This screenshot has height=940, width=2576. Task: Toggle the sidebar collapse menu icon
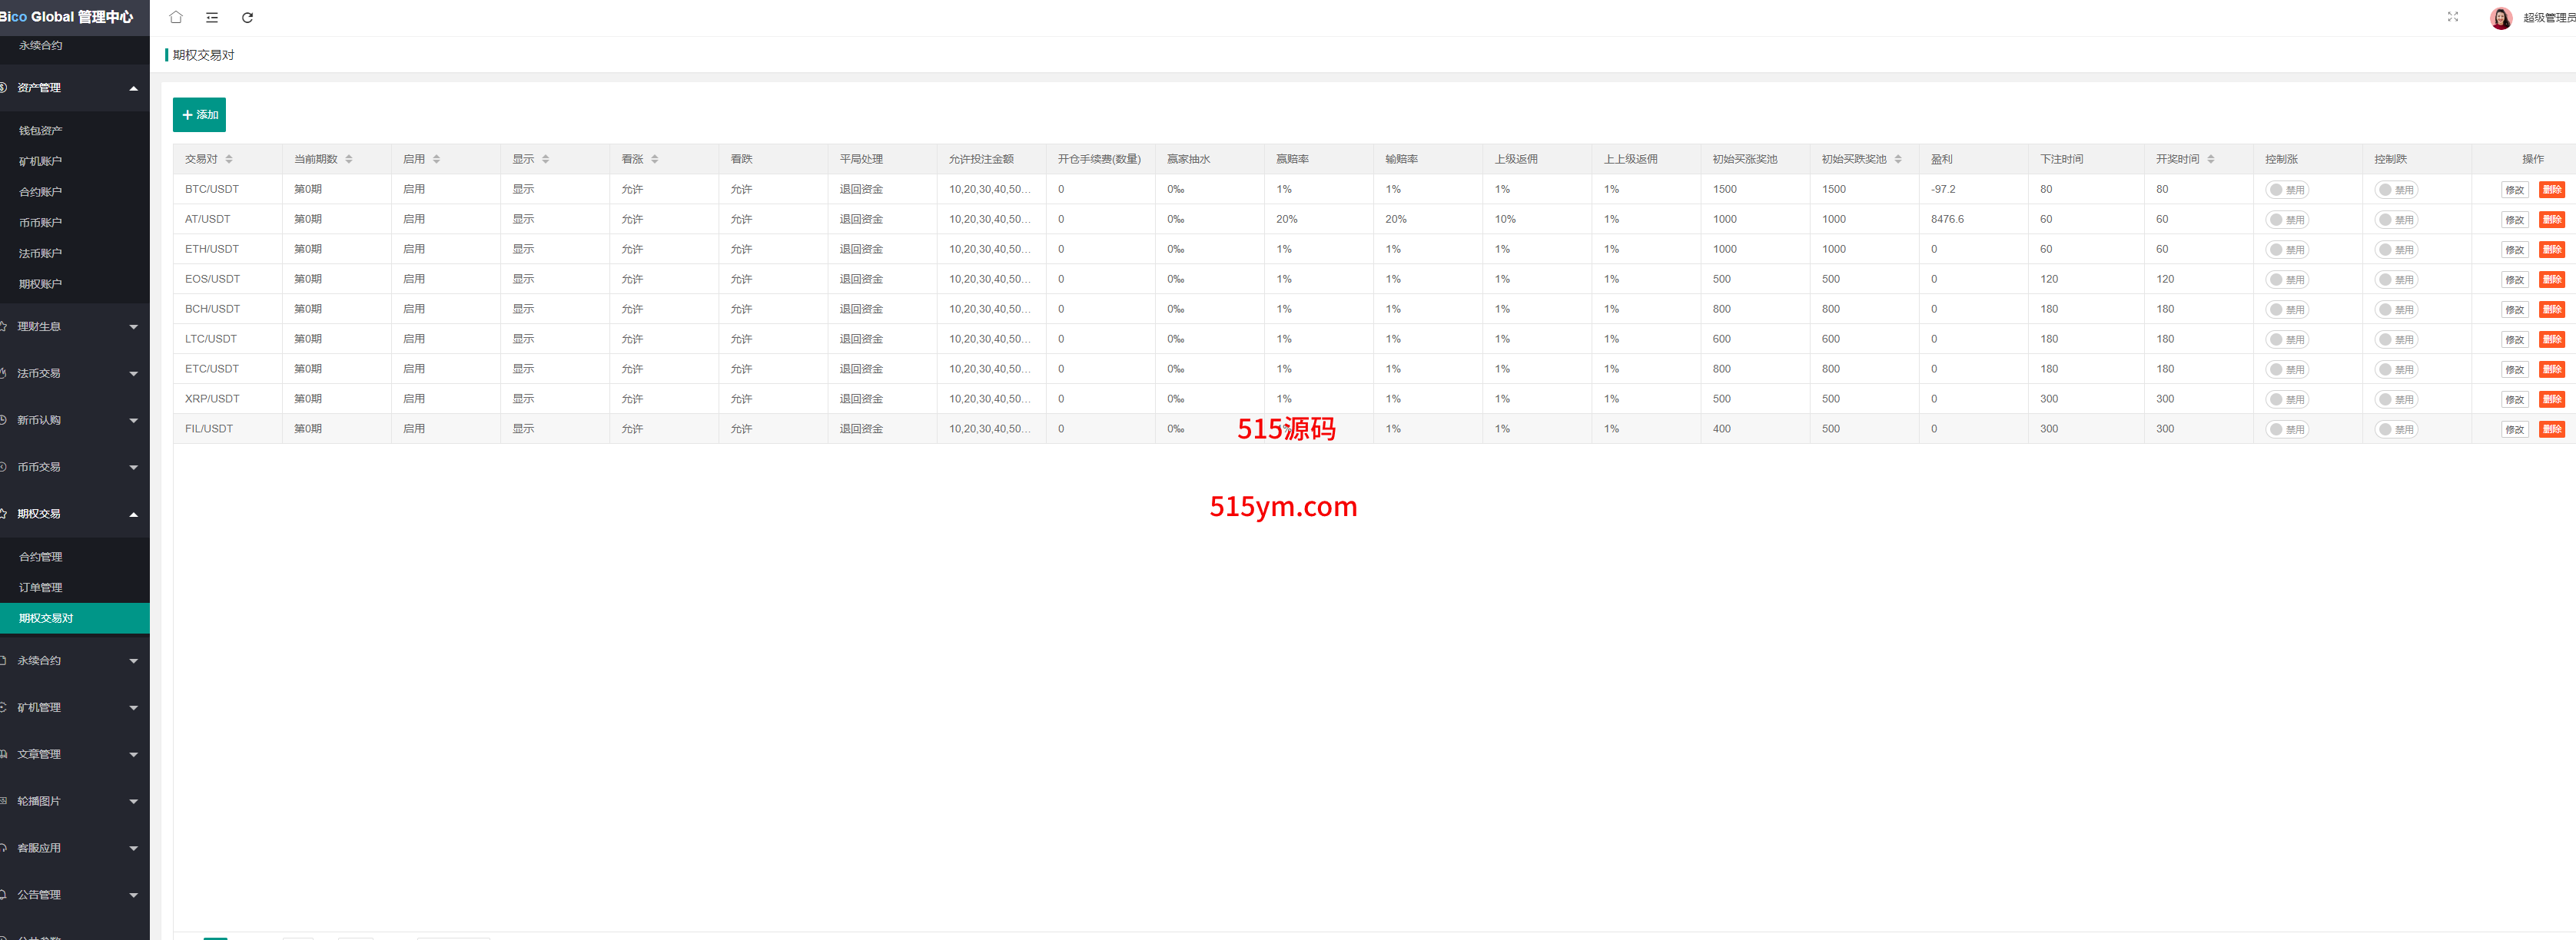(212, 17)
